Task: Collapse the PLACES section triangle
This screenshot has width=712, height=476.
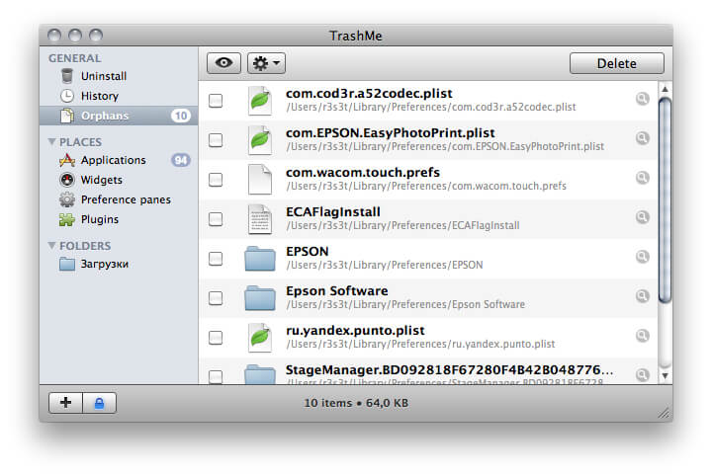Action: pyautogui.click(x=51, y=142)
